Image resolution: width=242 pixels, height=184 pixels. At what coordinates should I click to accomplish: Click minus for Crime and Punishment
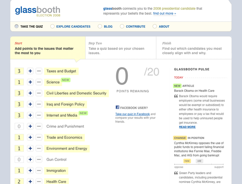(39, 126)
